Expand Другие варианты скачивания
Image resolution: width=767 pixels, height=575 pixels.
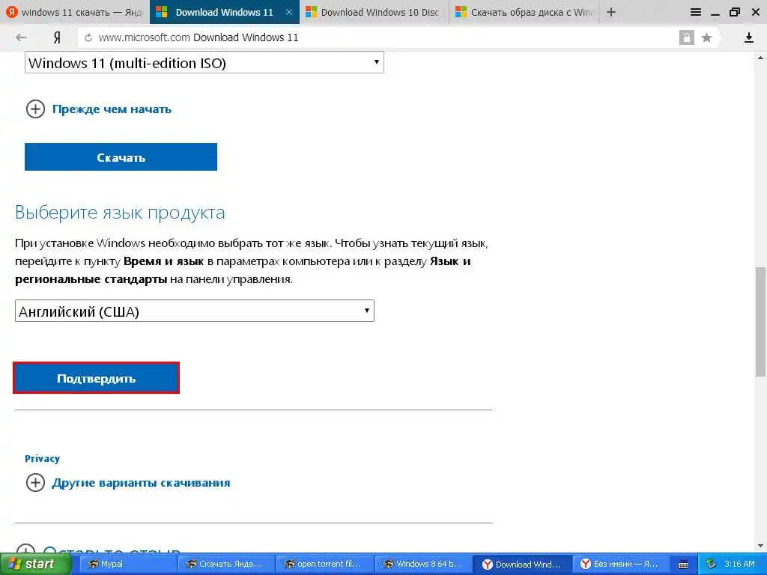point(128,483)
